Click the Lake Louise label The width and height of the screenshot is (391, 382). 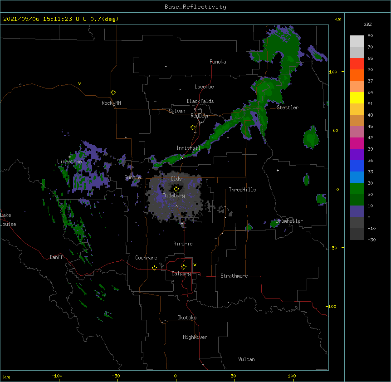click(8, 220)
